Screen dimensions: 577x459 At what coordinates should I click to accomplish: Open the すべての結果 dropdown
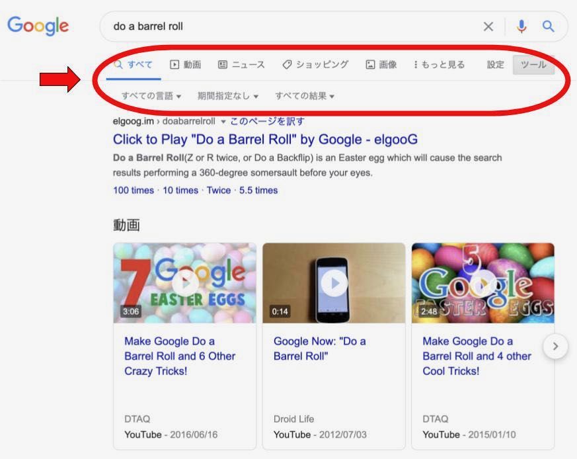tap(305, 96)
